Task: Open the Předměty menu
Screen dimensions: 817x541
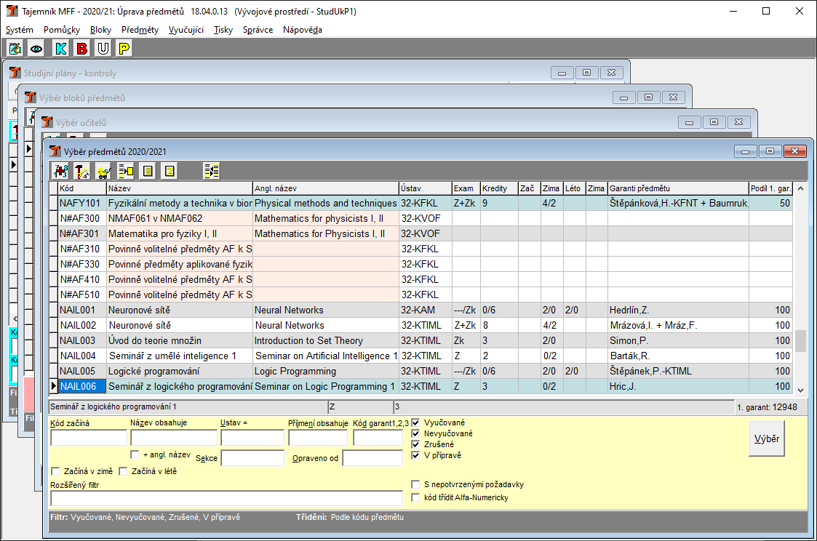Action: tap(140, 30)
